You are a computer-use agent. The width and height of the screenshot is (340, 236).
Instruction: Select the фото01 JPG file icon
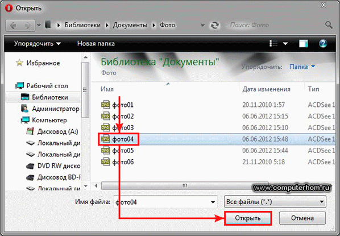(105, 105)
